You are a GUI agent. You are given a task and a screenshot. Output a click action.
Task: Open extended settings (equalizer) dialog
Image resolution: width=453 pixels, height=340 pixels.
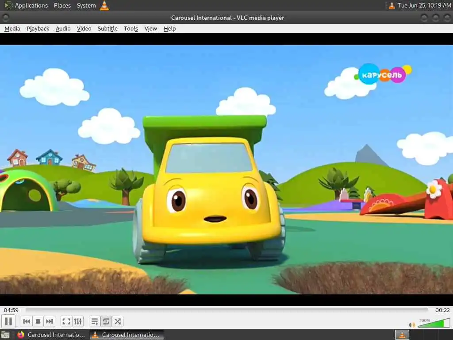click(78, 321)
